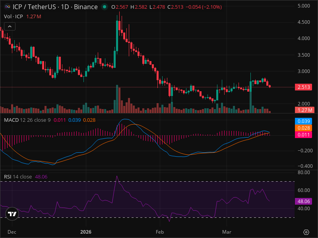Open the TradingView logo button
The height and width of the screenshot is (238, 318).
pyautogui.click(x=12, y=214)
